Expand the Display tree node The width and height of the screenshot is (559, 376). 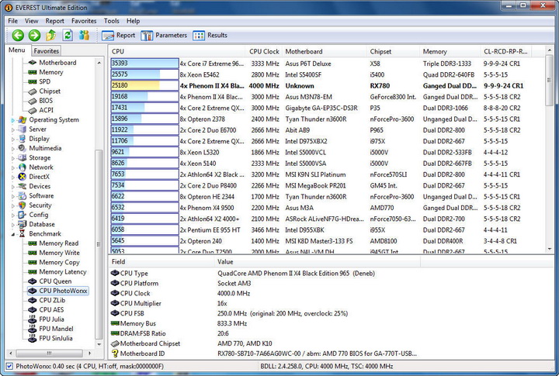(x=13, y=140)
